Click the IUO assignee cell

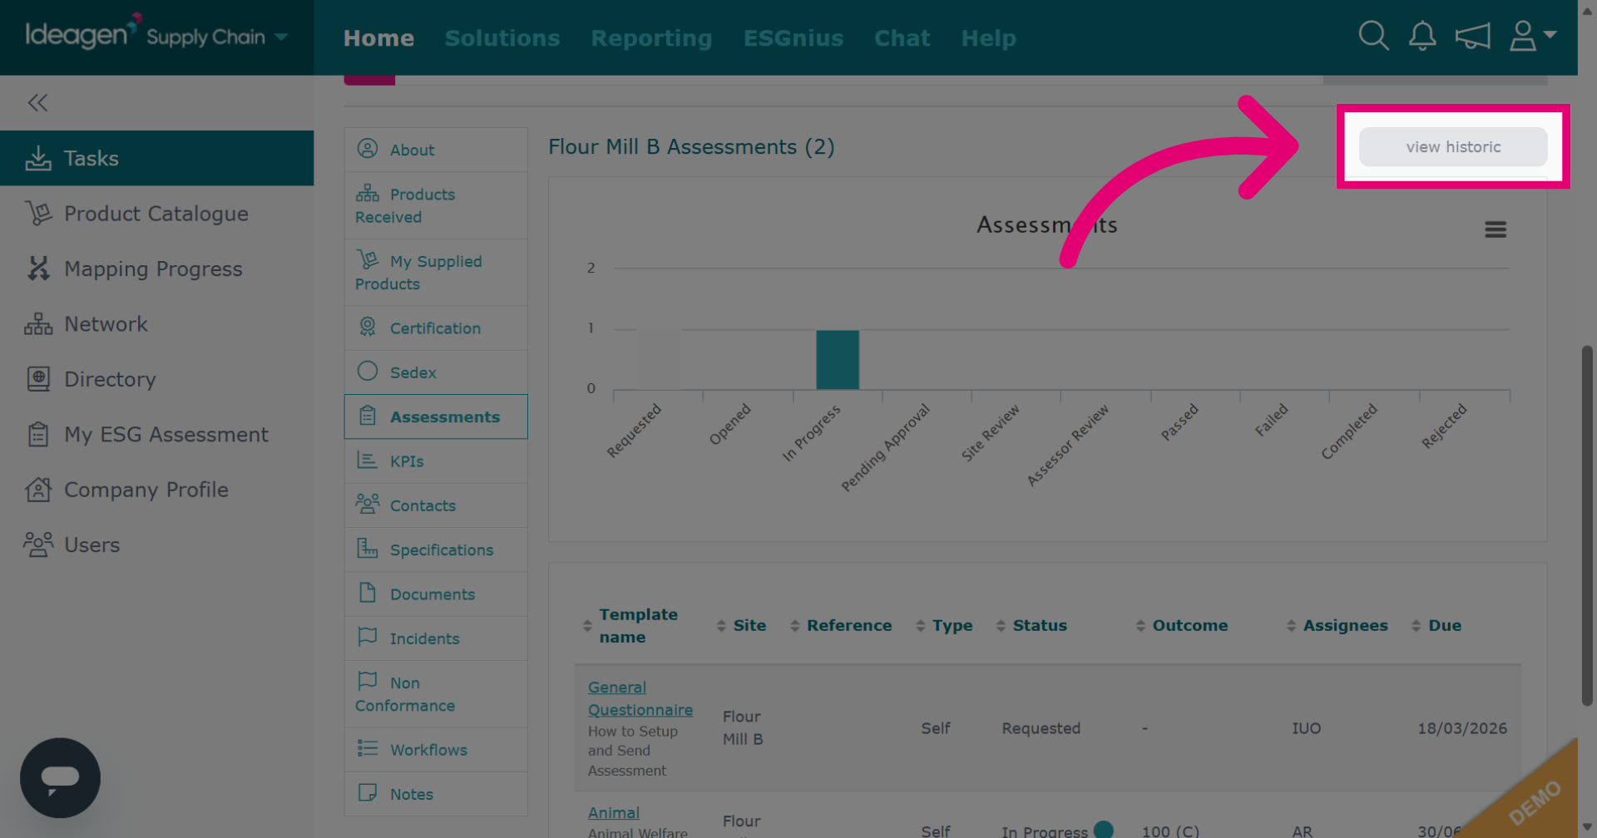[x=1306, y=728]
